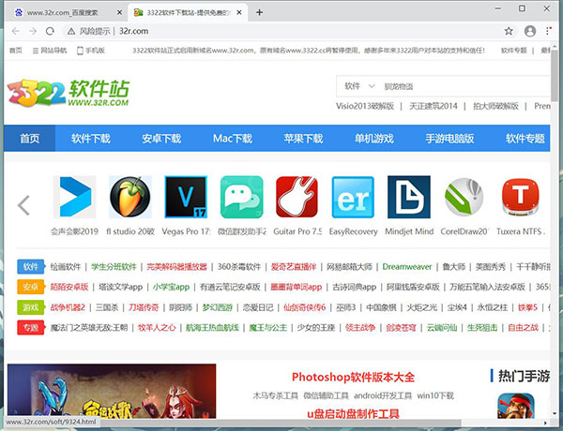
Task: Open the browser three-dot menu
Action: point(548,31)
